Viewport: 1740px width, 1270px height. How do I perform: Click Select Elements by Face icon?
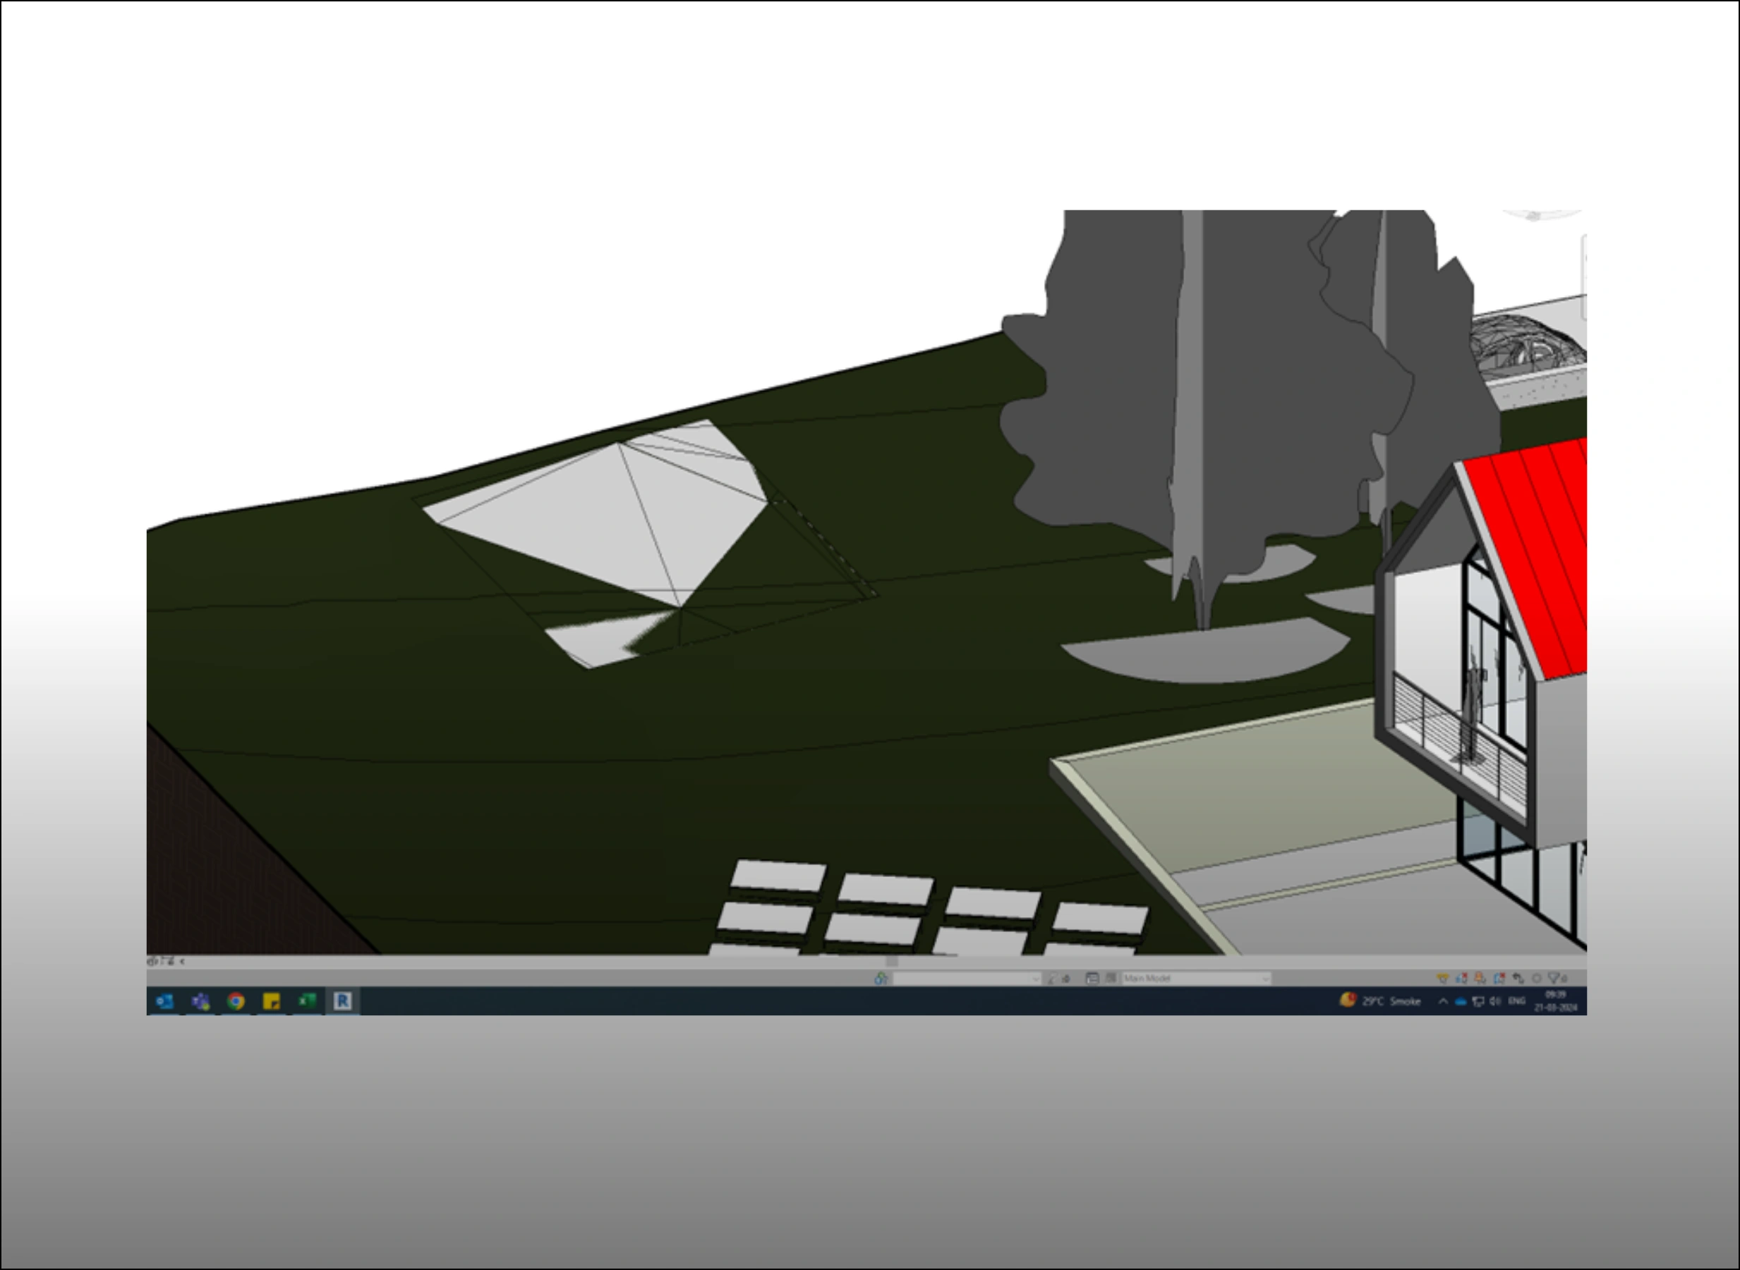(1499, 978)
